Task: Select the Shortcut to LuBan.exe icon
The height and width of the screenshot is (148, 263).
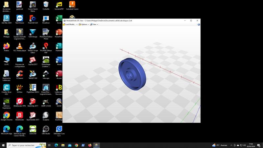Action: [7, 76]
